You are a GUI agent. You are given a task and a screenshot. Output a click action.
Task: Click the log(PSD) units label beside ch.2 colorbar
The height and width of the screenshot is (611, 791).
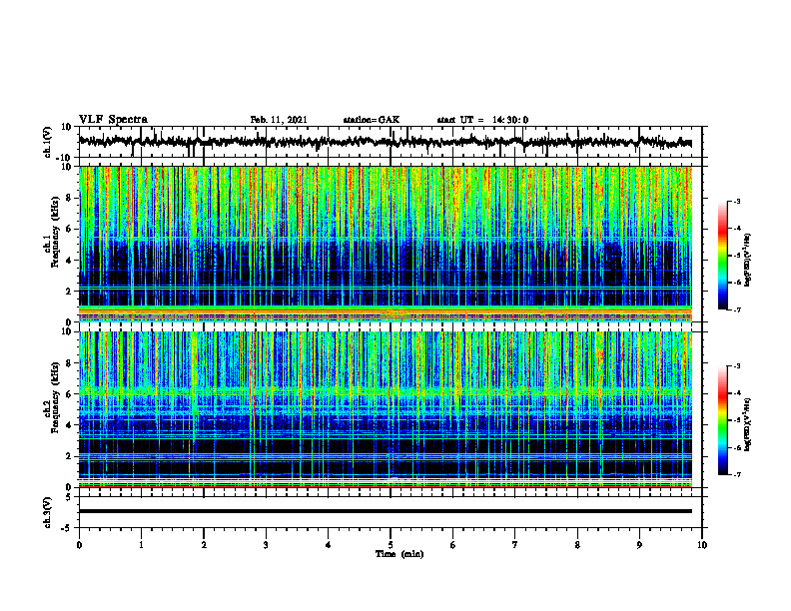click(x=748, y=424)
